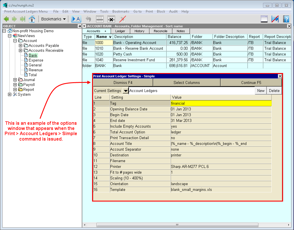Image resolution: width=294 pixels, height=230 pixels.
Task: Open the Bookmarks toolbar dropdown
Action: click(x=53, y=19)
